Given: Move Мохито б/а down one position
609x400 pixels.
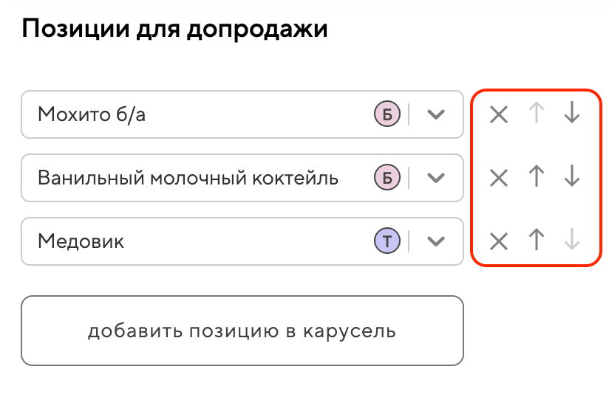Looking at the screenshot, I should (x=571, y=114).
